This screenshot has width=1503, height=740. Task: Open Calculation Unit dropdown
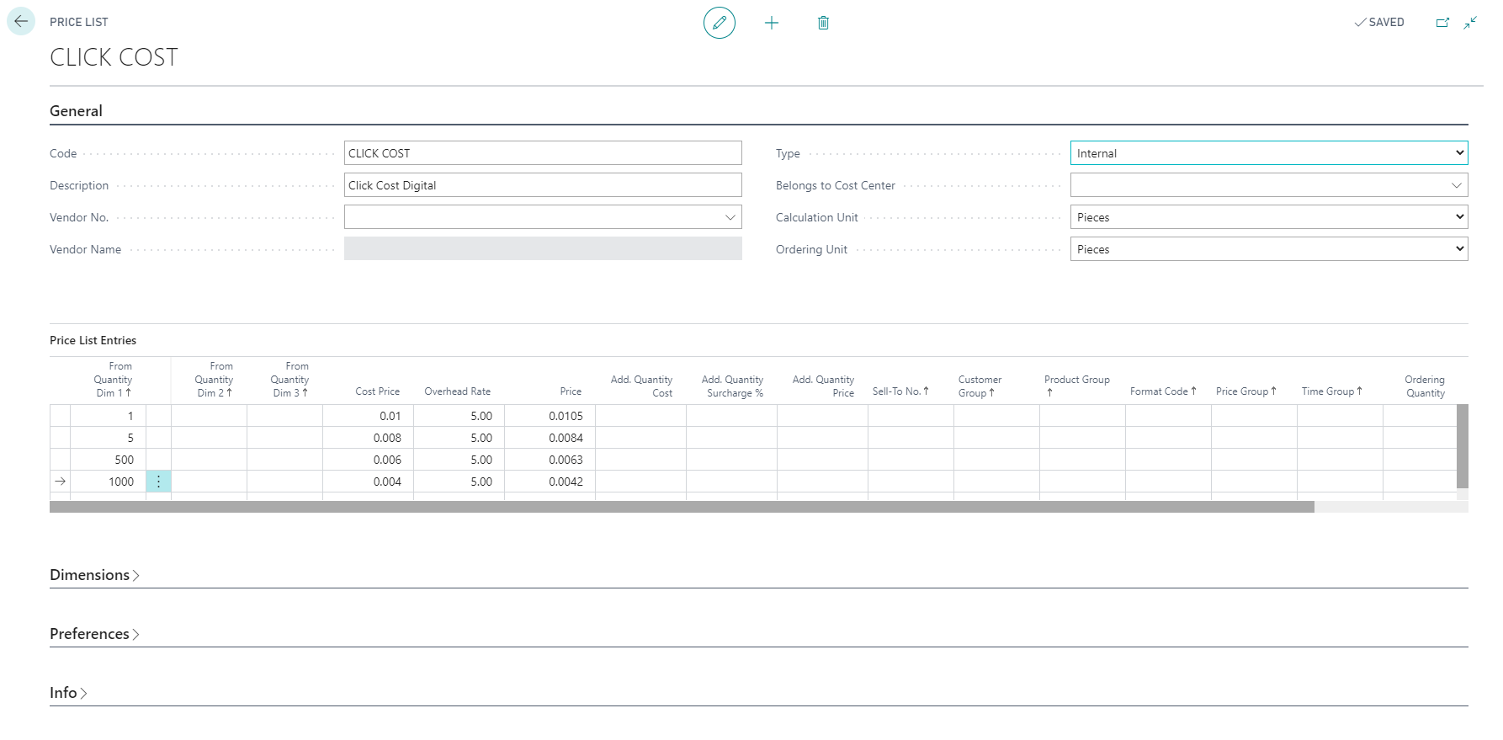(1269, 217)
